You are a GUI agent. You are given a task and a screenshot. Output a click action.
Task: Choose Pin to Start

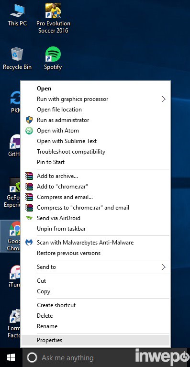[95, 162]
